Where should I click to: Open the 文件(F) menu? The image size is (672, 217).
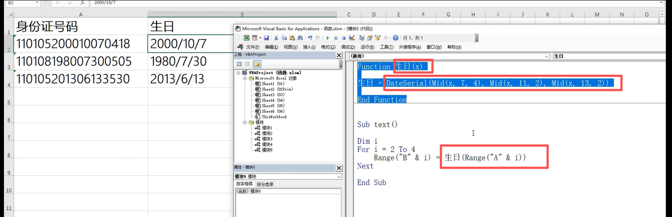(253, 47)
